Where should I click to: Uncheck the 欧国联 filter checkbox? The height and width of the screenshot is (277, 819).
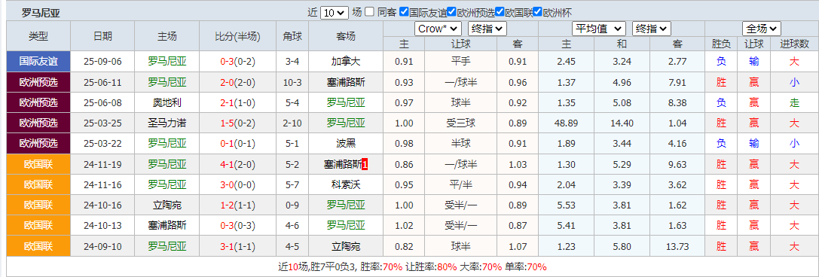pos(500,12)
